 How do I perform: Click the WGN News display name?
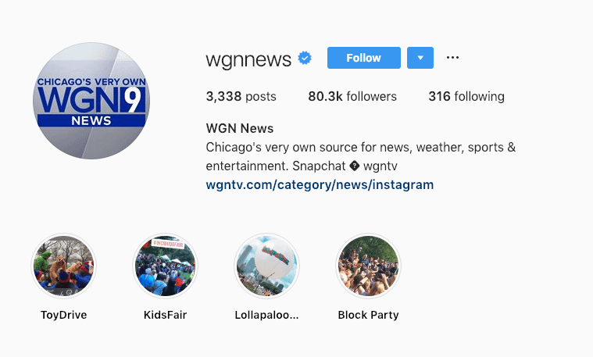240,128
